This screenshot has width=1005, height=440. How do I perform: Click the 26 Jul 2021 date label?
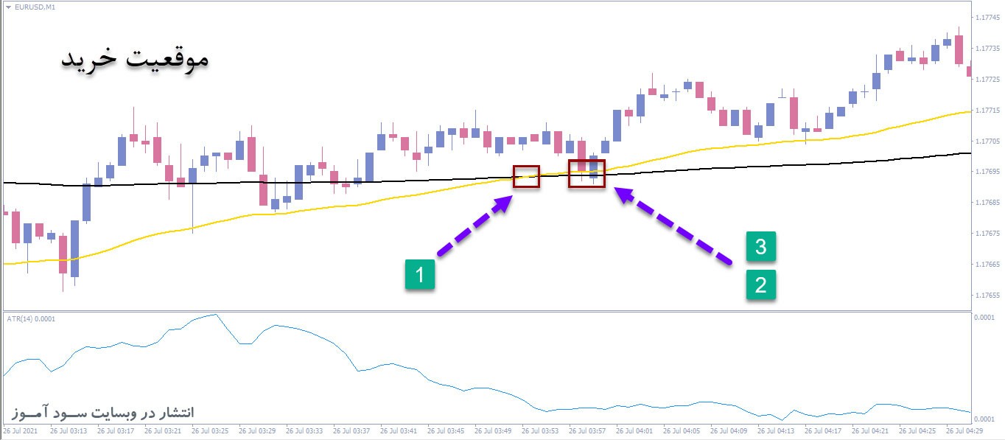[21, 431]
